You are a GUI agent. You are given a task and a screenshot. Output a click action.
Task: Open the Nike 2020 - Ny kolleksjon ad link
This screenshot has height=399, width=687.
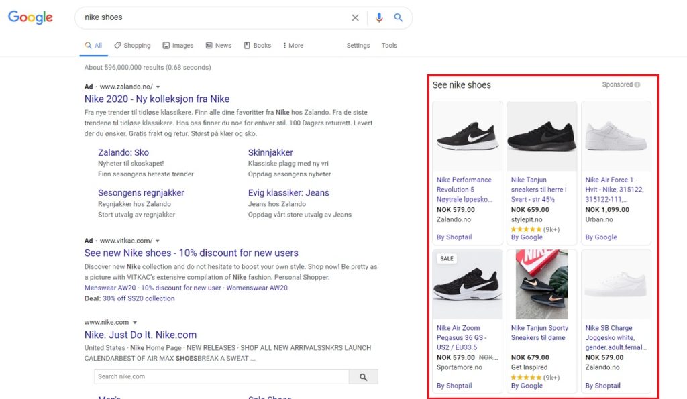(157, 99)
